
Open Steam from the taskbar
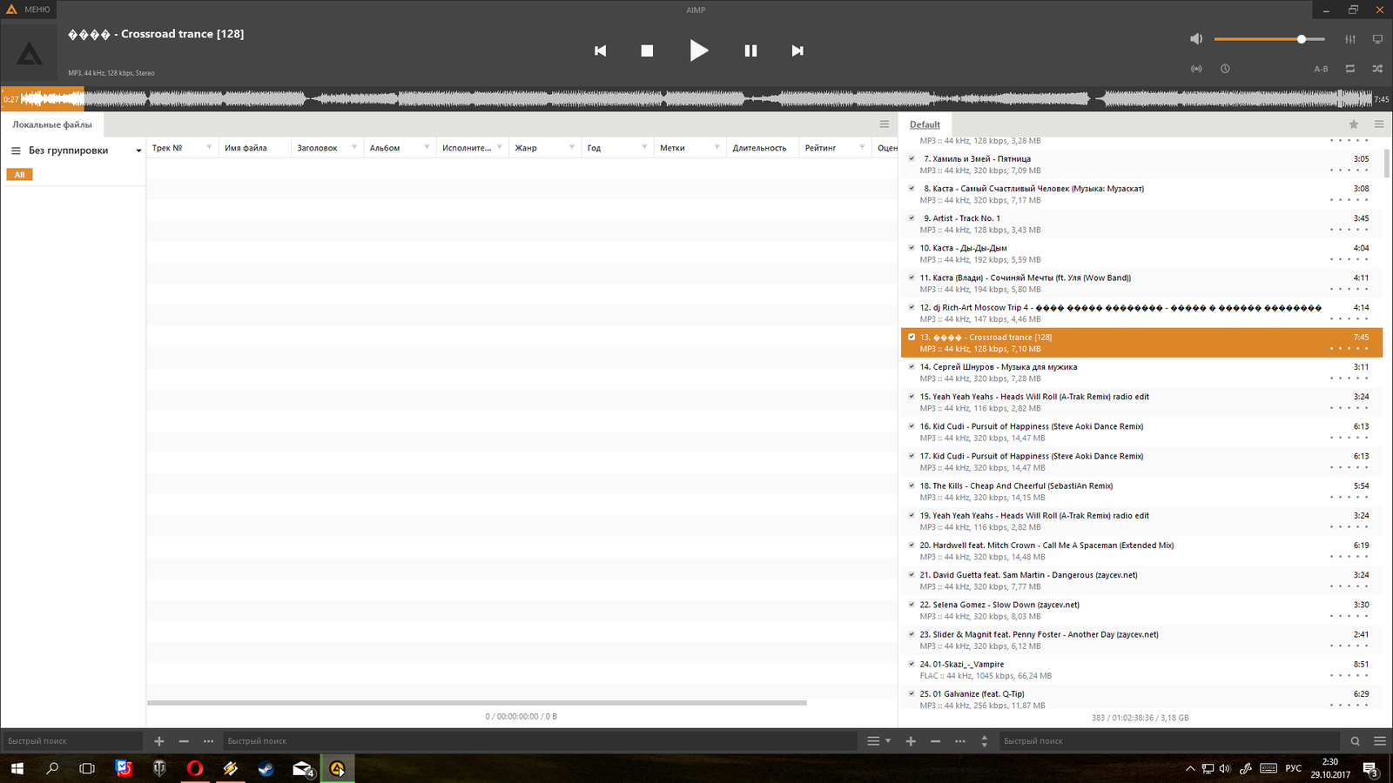266,768
